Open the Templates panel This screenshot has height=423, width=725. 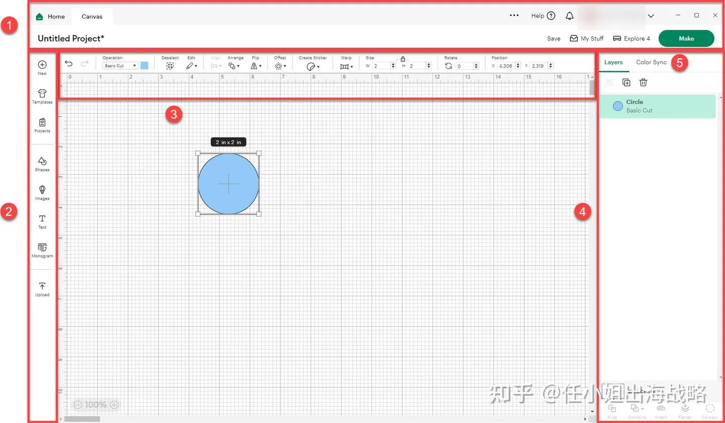coord(42,94)
